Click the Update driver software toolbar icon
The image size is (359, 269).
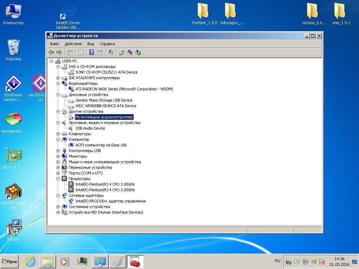point(122,53)
